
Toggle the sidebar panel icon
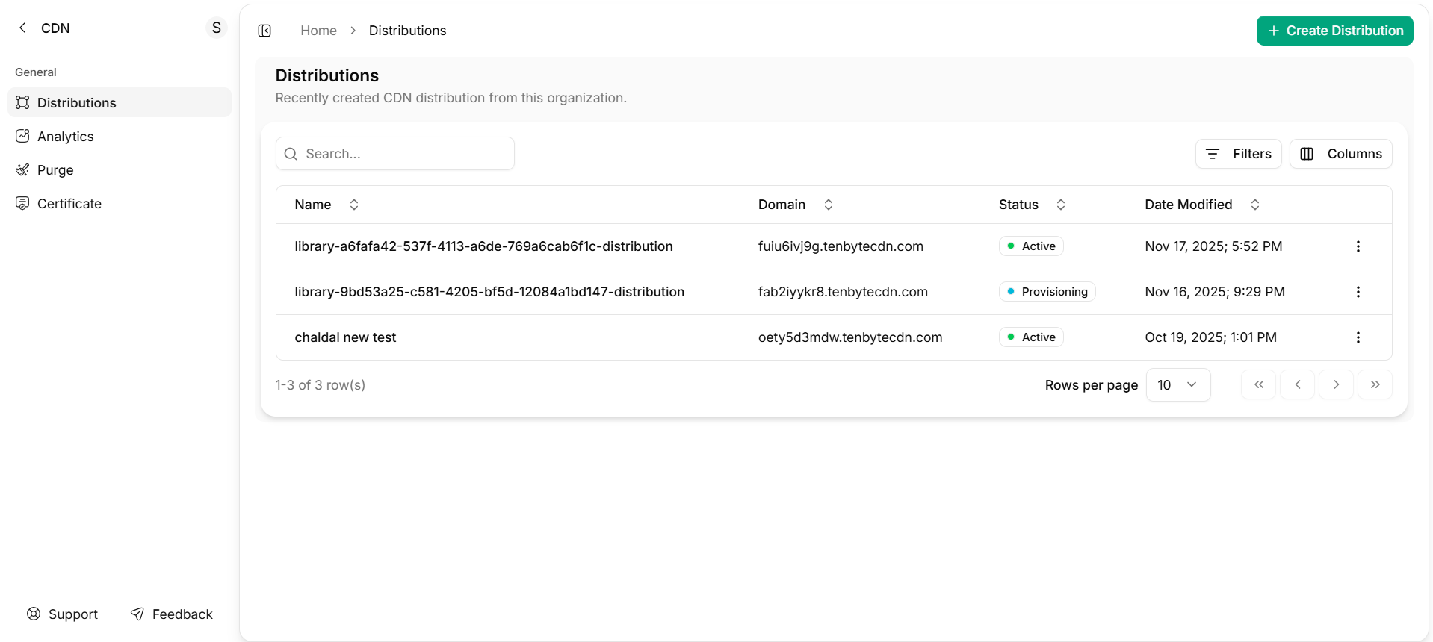264,31
